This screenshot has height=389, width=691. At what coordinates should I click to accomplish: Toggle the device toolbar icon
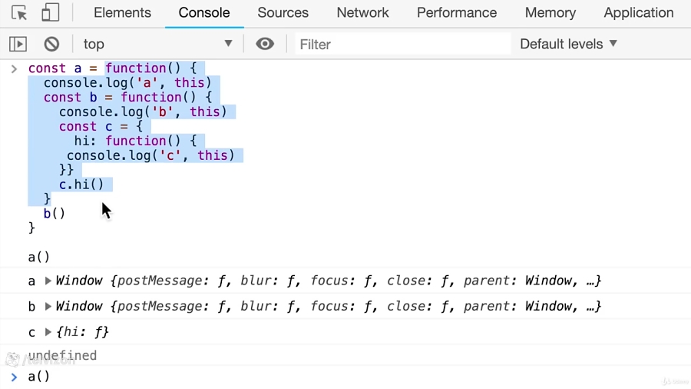(x=50, y=12)
